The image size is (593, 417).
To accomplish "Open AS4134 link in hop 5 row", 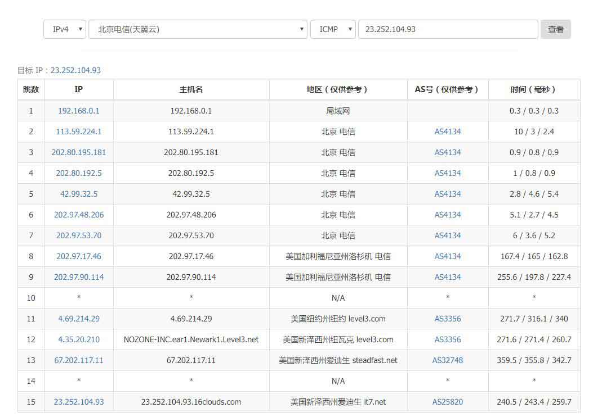I will (448, 194).
